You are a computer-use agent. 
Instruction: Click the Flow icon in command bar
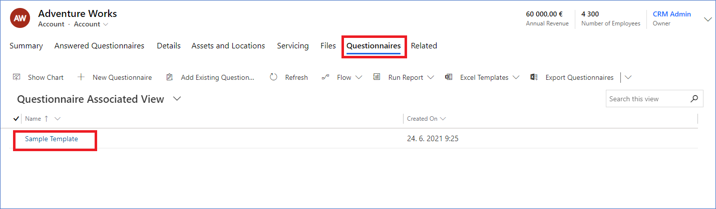325,77
